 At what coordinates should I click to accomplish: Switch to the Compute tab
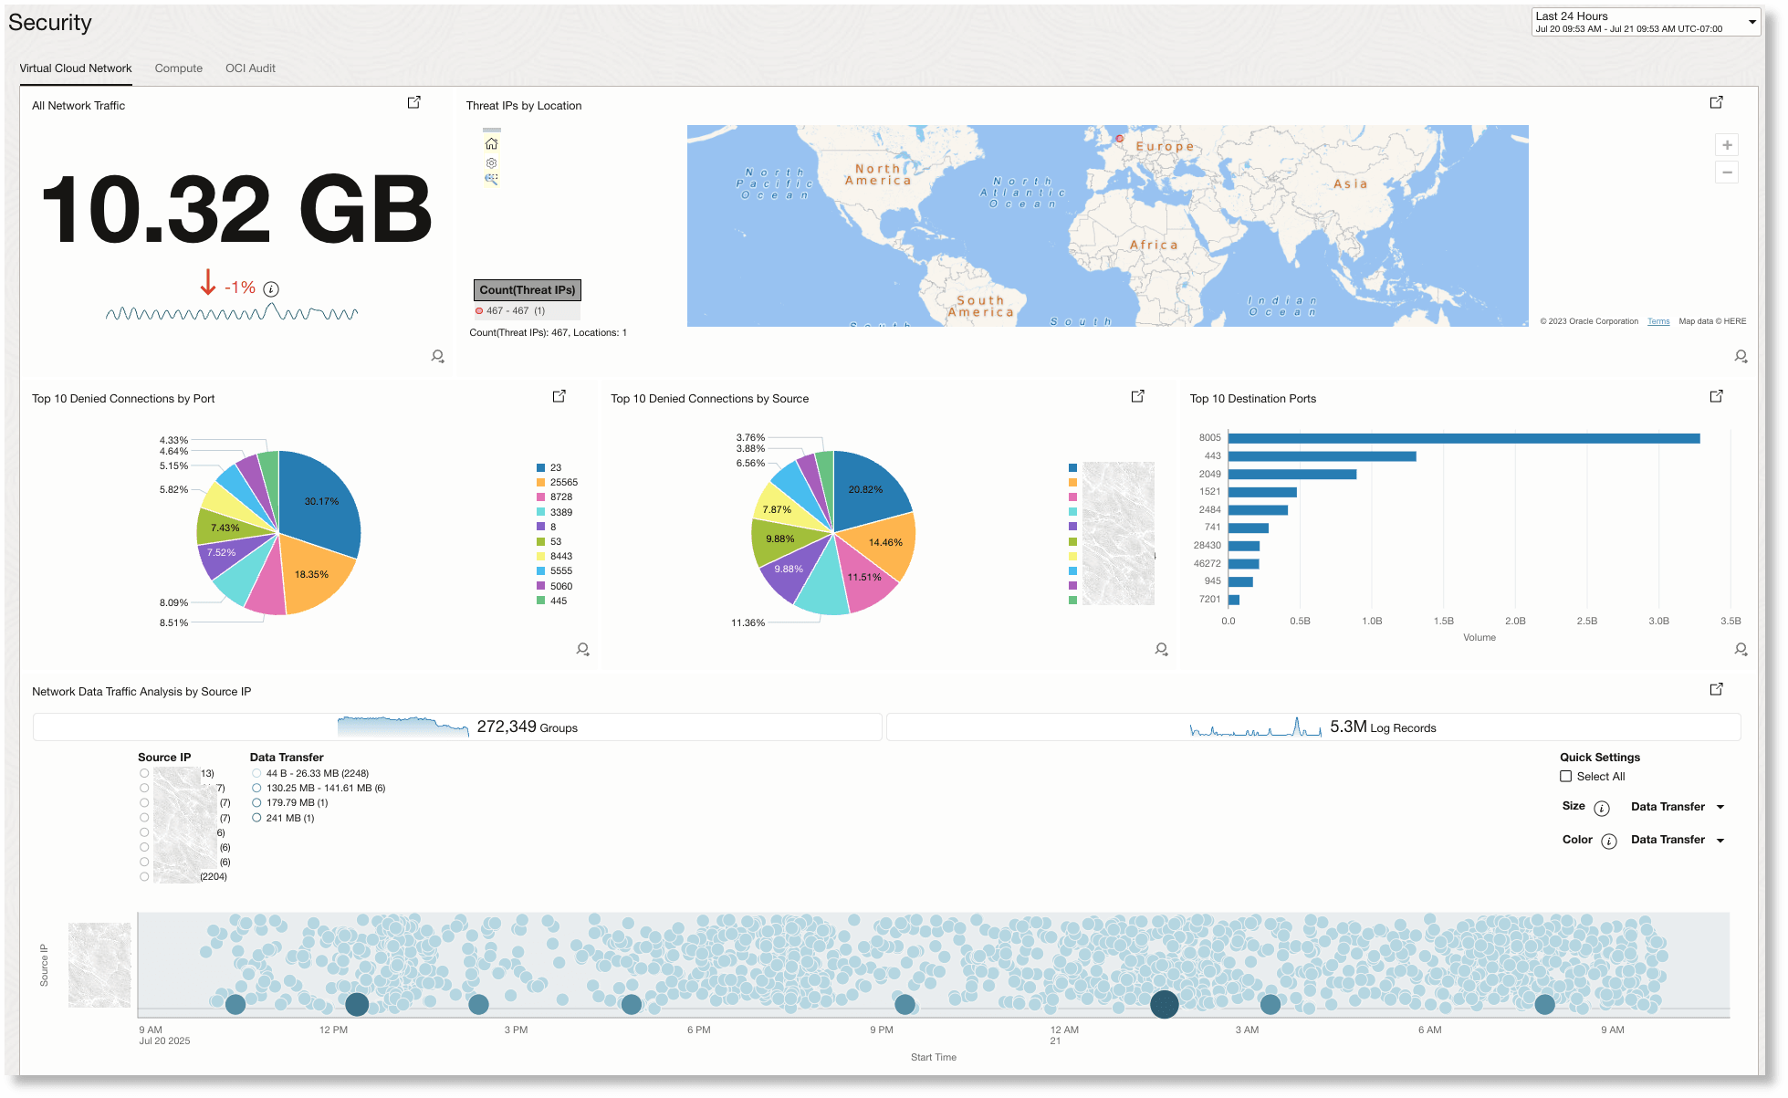pos(178,68)
